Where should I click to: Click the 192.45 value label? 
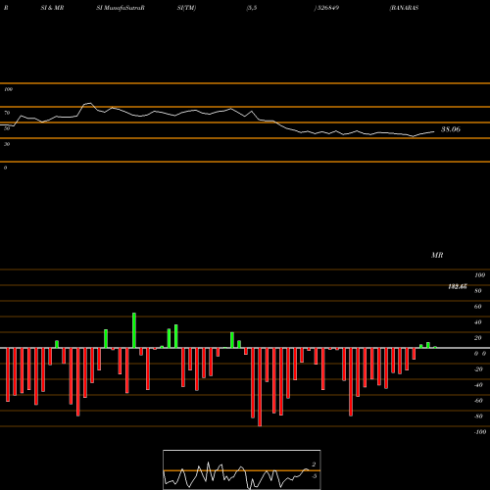(458, 286)
